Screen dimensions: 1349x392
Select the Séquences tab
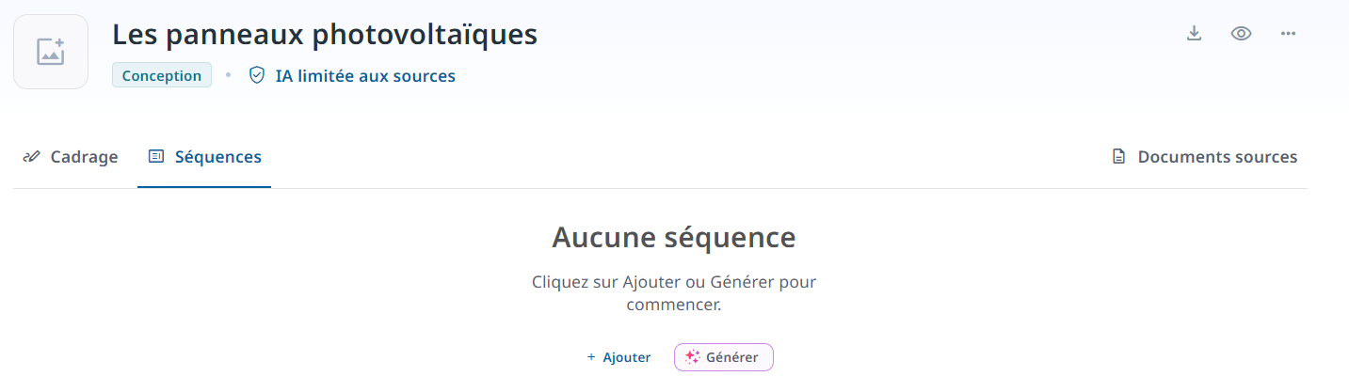point(205,157)
